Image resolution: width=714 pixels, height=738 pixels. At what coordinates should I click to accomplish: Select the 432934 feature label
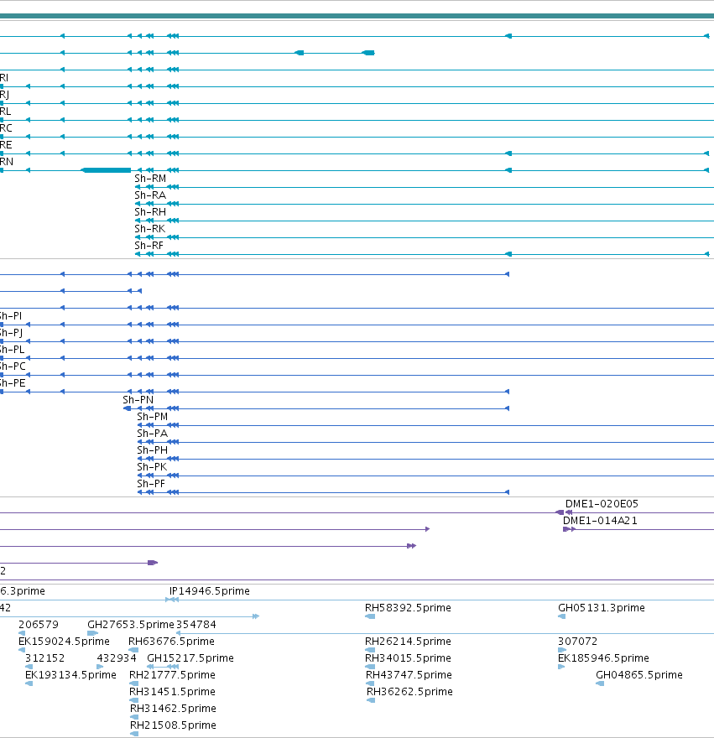(x=117, y=658)
